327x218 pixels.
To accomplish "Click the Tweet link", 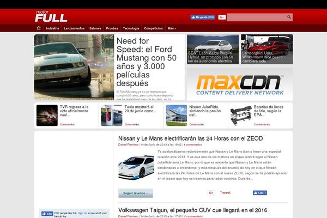I will 225,192.
